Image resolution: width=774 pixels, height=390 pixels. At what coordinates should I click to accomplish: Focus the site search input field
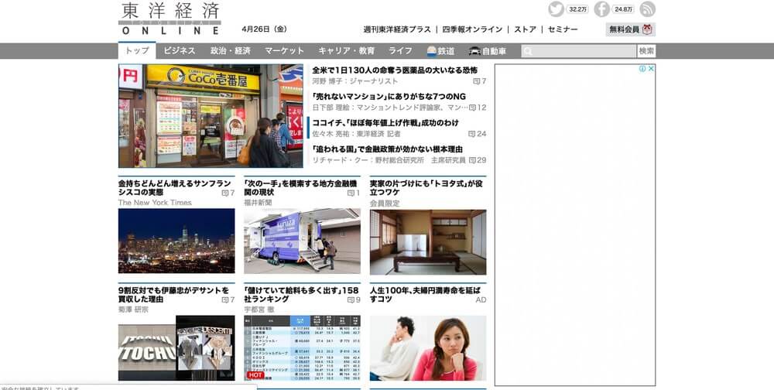tap(578, 51)
